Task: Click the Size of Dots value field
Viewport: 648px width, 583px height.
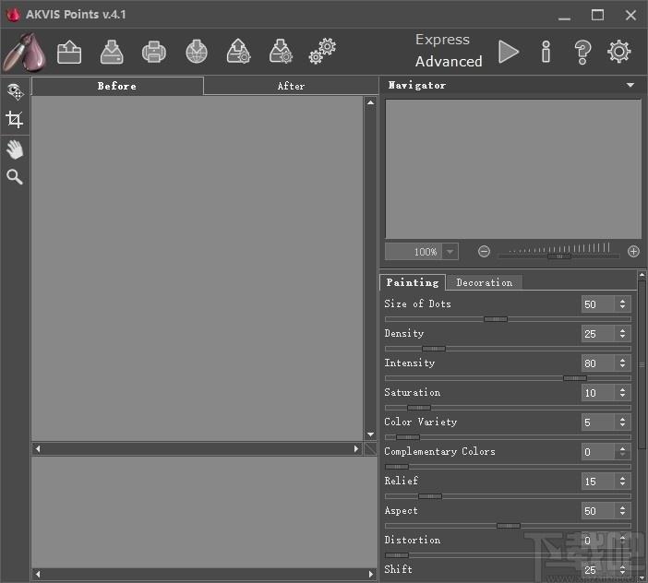Action: (597, 304)
